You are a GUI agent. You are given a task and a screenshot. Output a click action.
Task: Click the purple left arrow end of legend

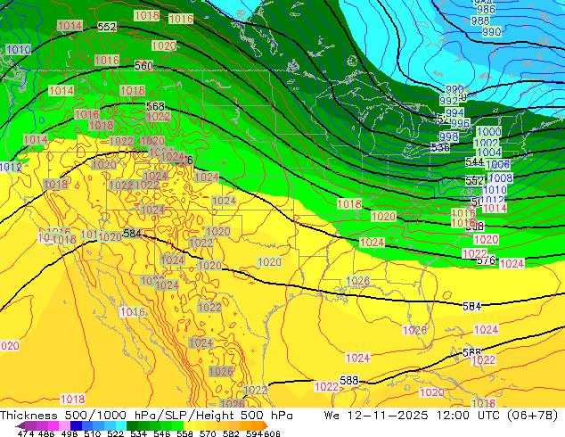tap(20, 425)
